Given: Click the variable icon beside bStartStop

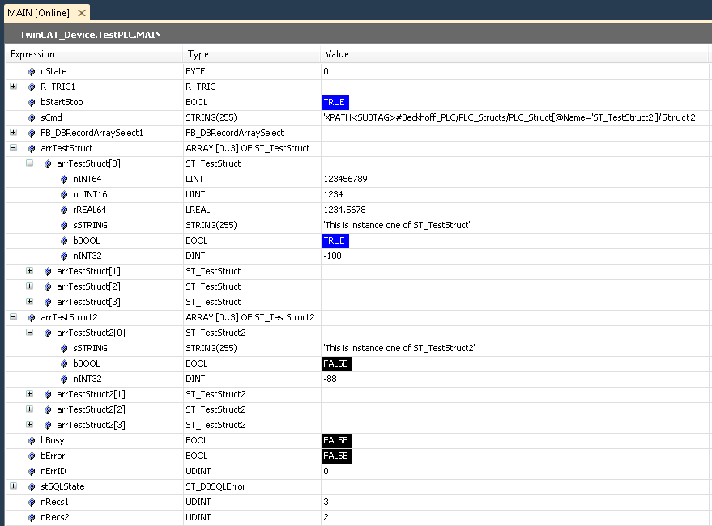Looking at the screenshot, I should tap(32, 103).
